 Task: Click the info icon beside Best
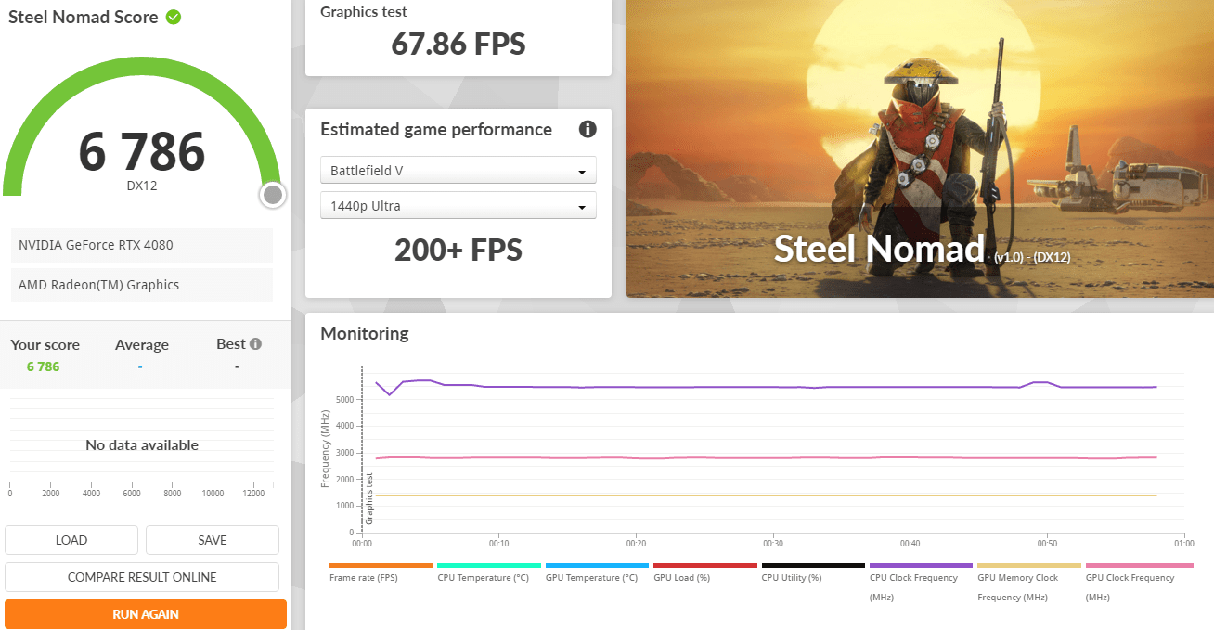point(255,343)
